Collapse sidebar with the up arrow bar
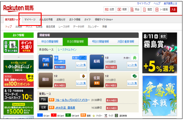 click(x=19, y=58)
